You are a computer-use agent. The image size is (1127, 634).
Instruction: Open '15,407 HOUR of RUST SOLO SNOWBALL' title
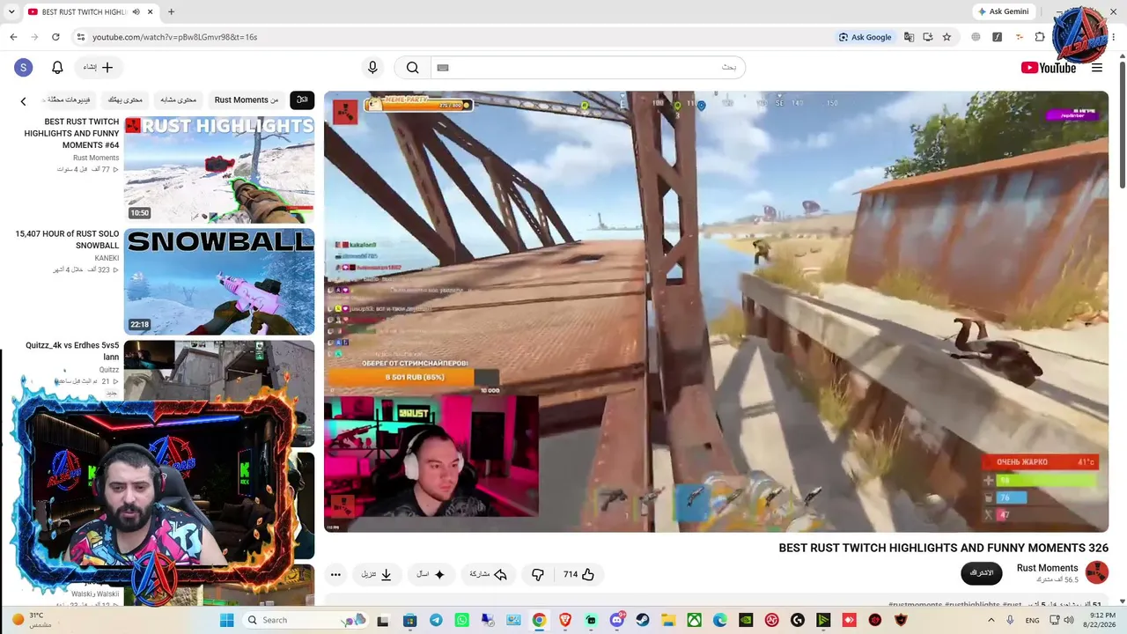[x=67, y=240]
